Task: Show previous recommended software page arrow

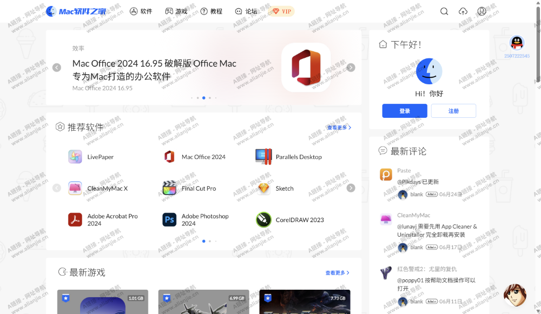Action: coord(57,188)
